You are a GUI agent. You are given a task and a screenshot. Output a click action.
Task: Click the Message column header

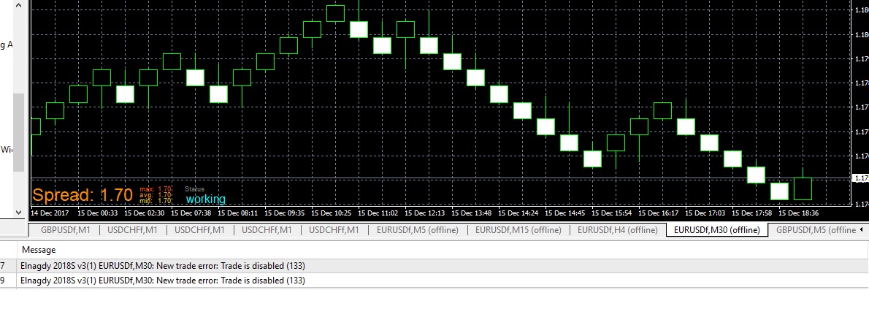38,250
